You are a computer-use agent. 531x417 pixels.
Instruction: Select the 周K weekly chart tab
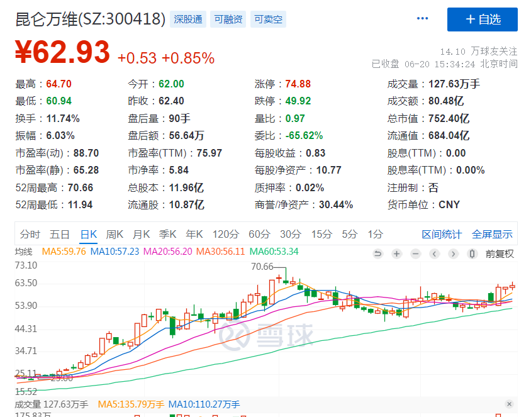[x=115, y=234]
